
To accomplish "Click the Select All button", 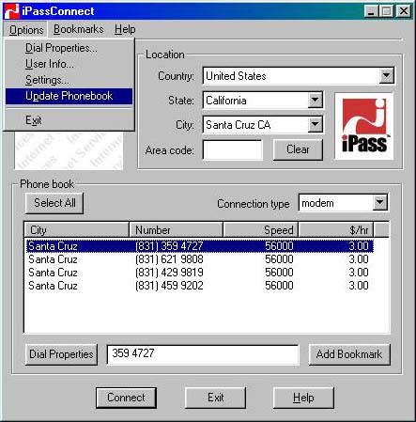I will coord(54,203).
